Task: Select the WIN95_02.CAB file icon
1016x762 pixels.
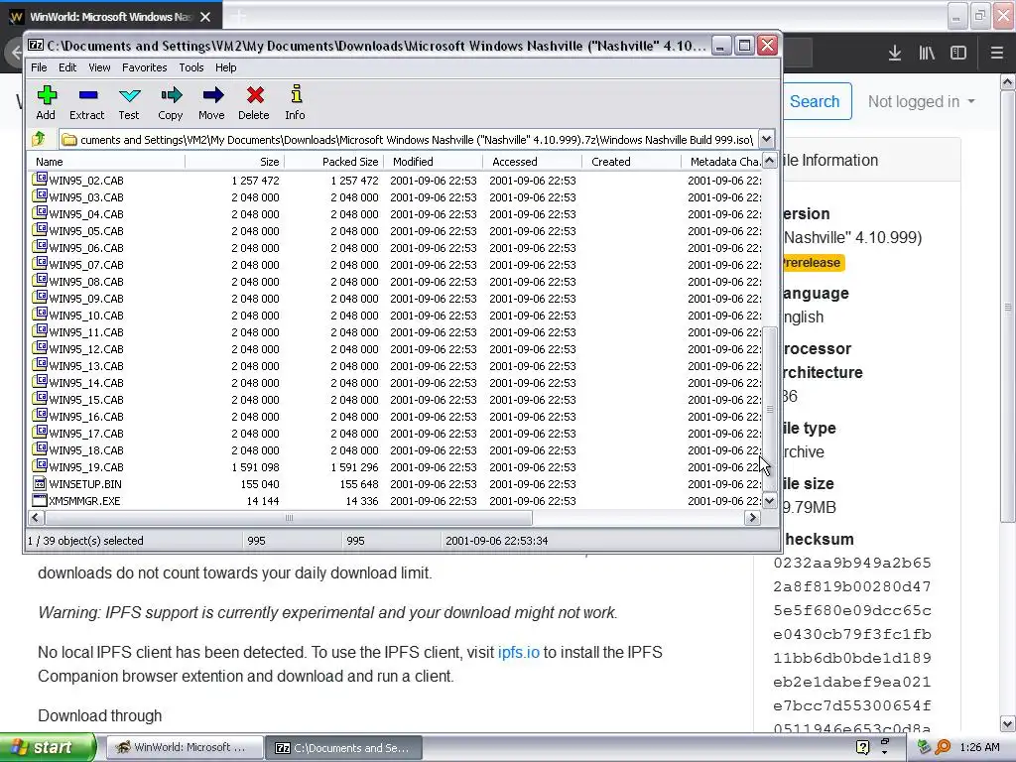Action: click(x=40, y=179)
